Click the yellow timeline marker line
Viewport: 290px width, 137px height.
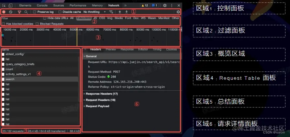(x=77, y=37)
